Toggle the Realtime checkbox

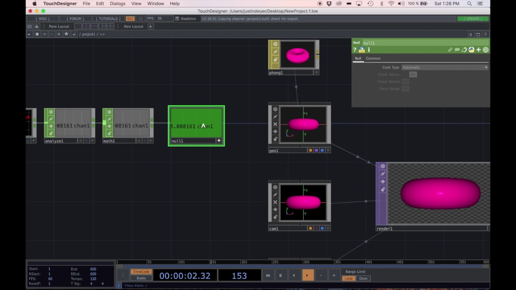(177, 19)
